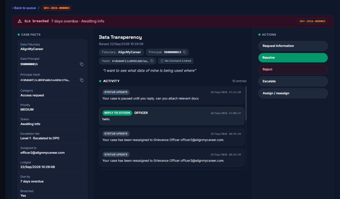Select officer3 reassignment status update entry

click(172, 158)
